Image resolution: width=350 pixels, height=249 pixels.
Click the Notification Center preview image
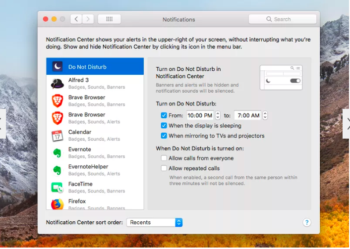point(281,78)
